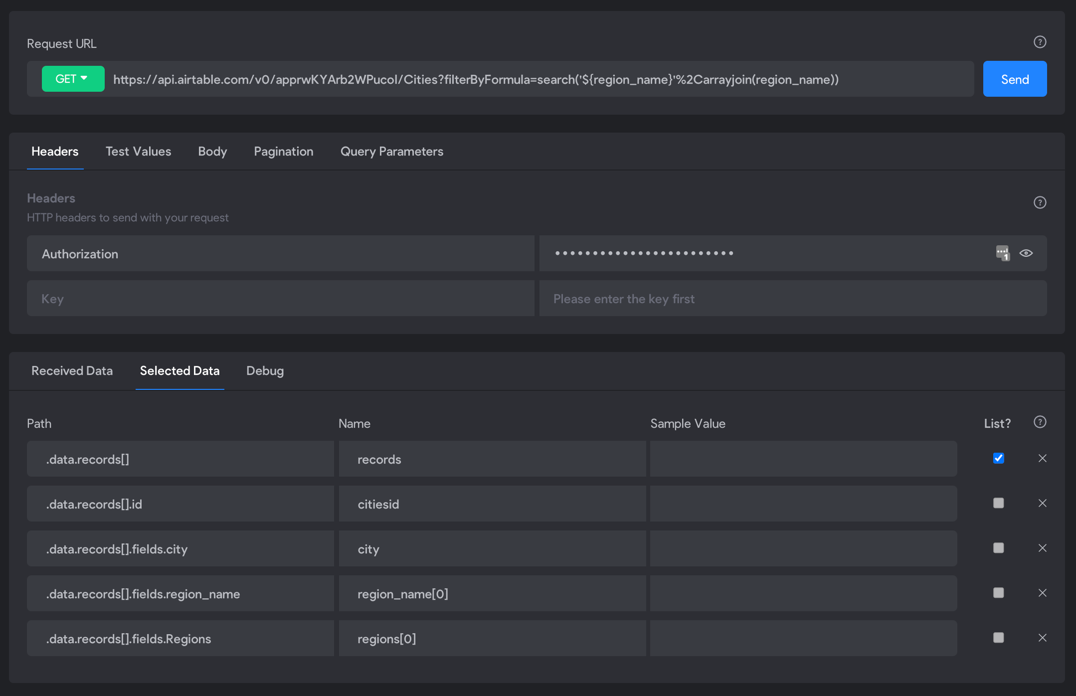Open the GET method dropdown

73,79
